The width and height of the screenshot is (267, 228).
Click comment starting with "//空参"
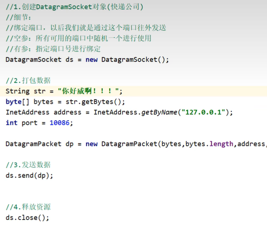pos(78,38)
